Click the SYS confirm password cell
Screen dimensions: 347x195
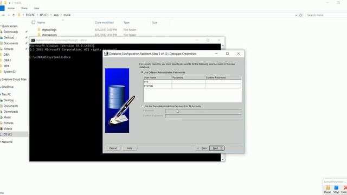point(223,82)
